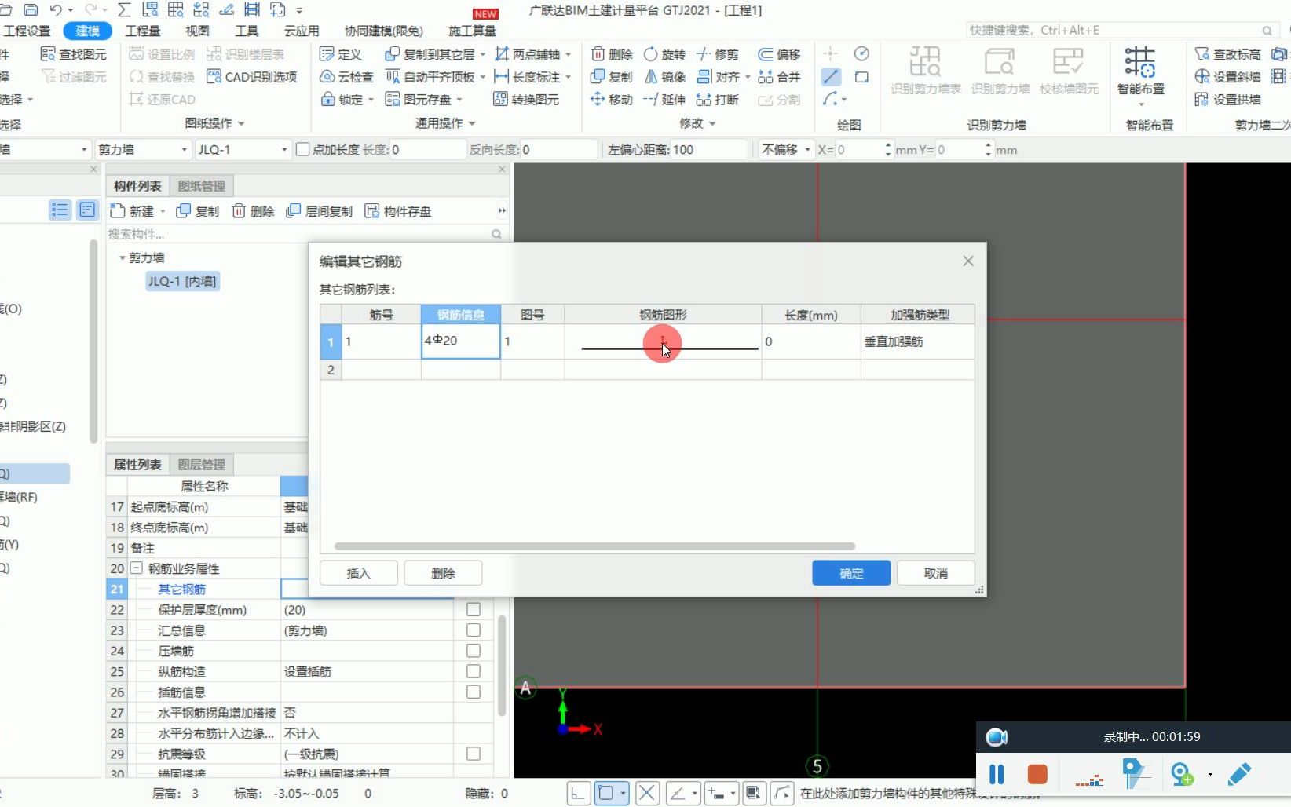Select the 延伸 extend tool
Screen dimensions: 1291x807
(x=664, y=100)
